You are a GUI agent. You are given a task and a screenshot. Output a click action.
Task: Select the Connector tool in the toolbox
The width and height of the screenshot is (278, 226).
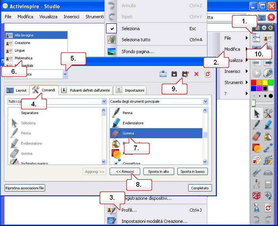click(x=268, y=148)
